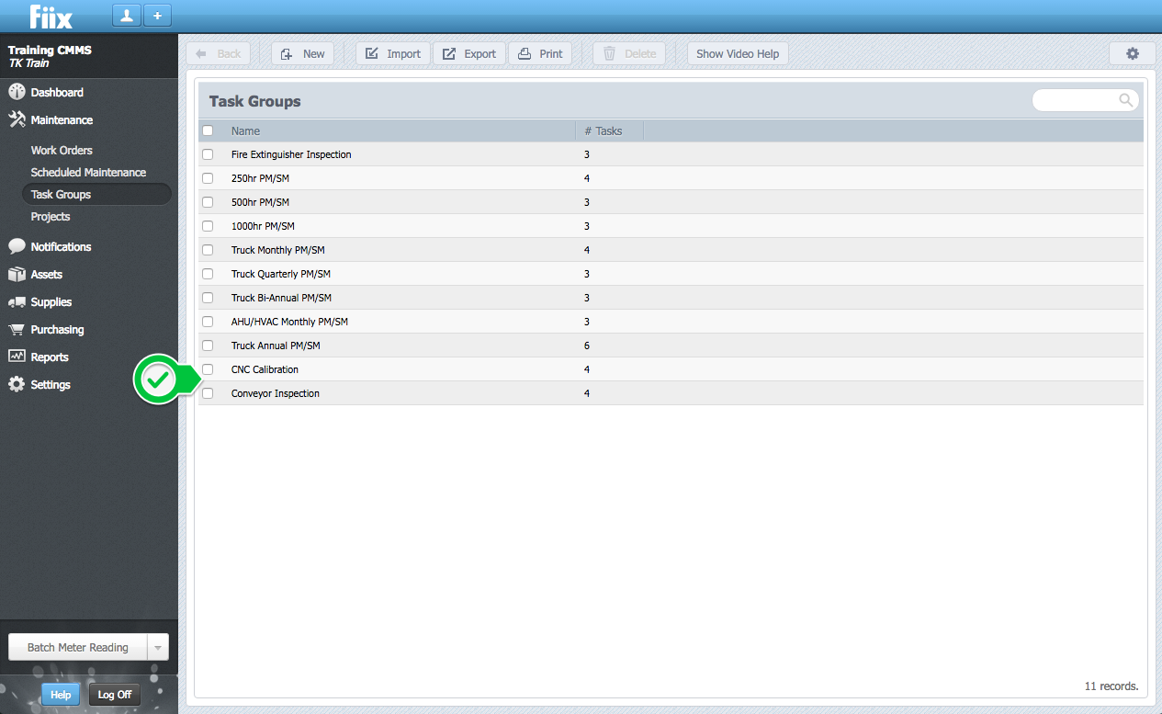Click the user profile icon in header
The height and width of the screenshot is (714, 1162).
126,16
